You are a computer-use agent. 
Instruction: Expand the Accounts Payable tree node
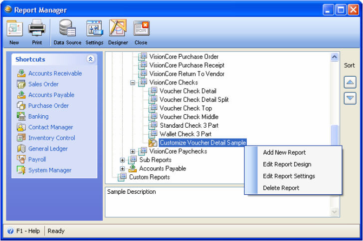click(x=122, y=168)
